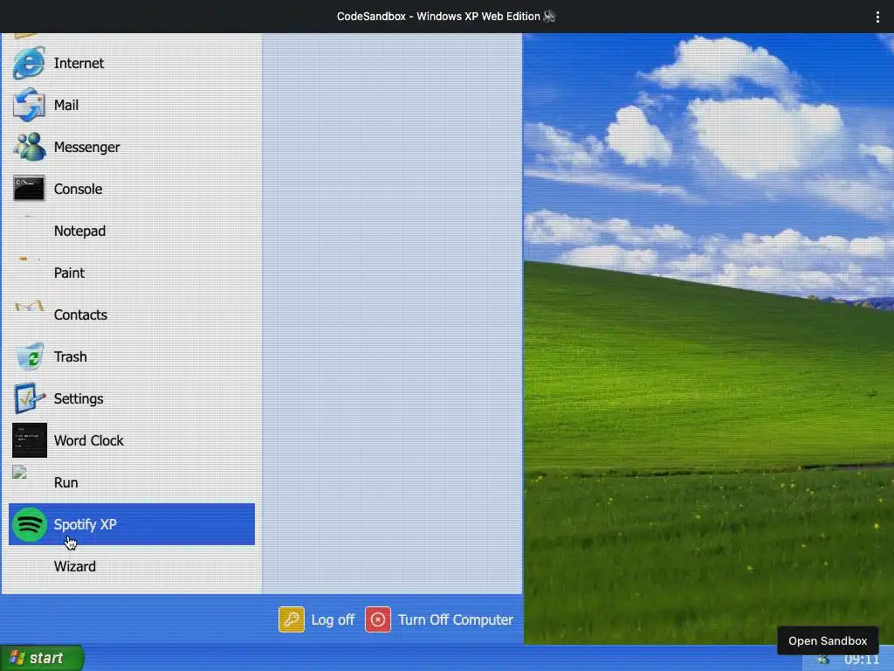Open Internet Explorer icon in start menu
Viewport: 894px width, 671px height.
pyautogui.click(x=29, y=63)
